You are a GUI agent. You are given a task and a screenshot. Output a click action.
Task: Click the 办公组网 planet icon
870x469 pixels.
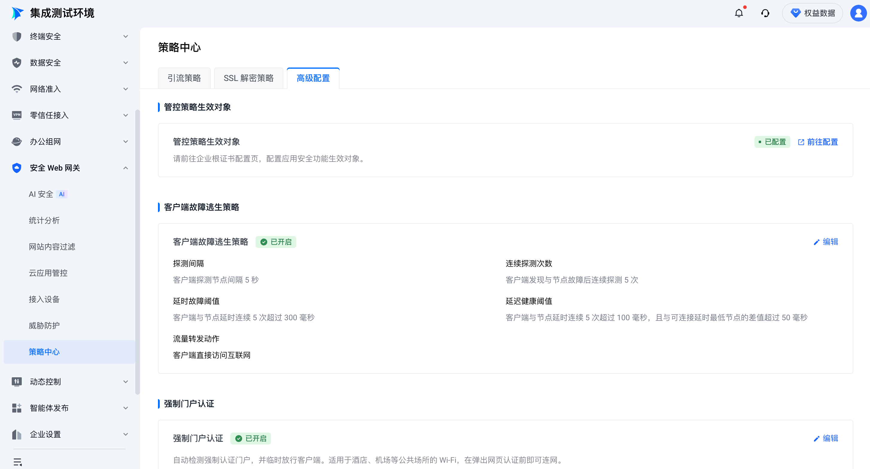click(16, 142)
